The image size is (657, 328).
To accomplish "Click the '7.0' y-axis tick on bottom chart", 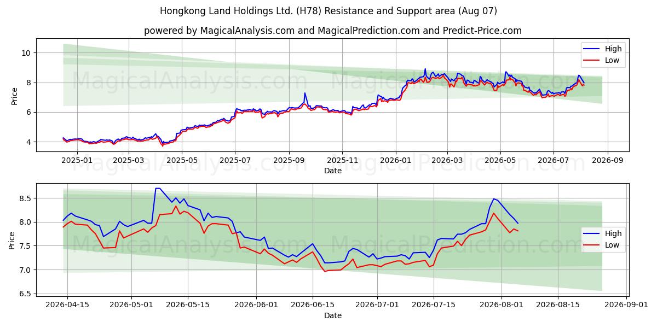I will pos(26,270).
